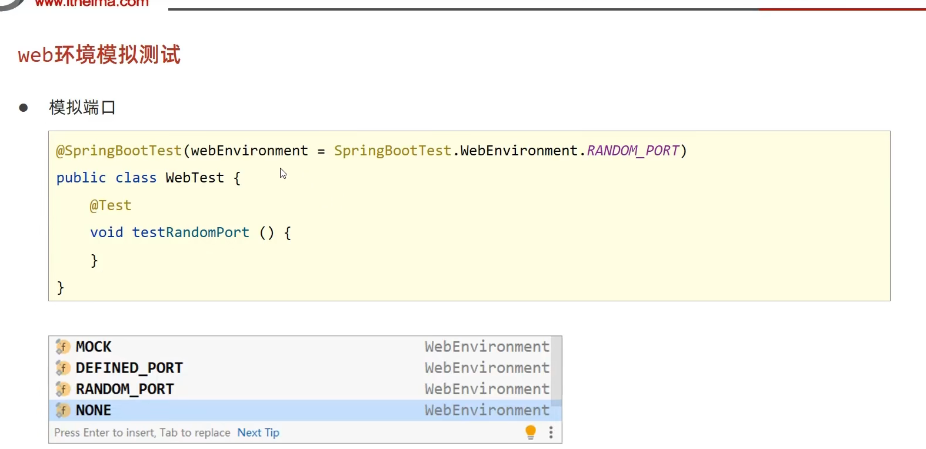Click the field icon beside RANDOM_PORT suggestion

point(63,389)
